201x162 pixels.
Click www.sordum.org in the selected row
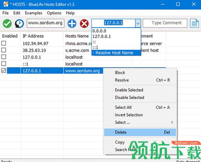[x=82, y=71]
